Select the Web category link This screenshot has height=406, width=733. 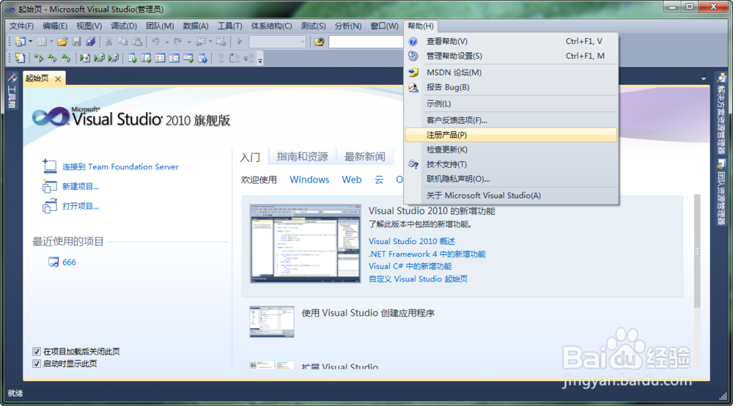[x=352, y=180]
